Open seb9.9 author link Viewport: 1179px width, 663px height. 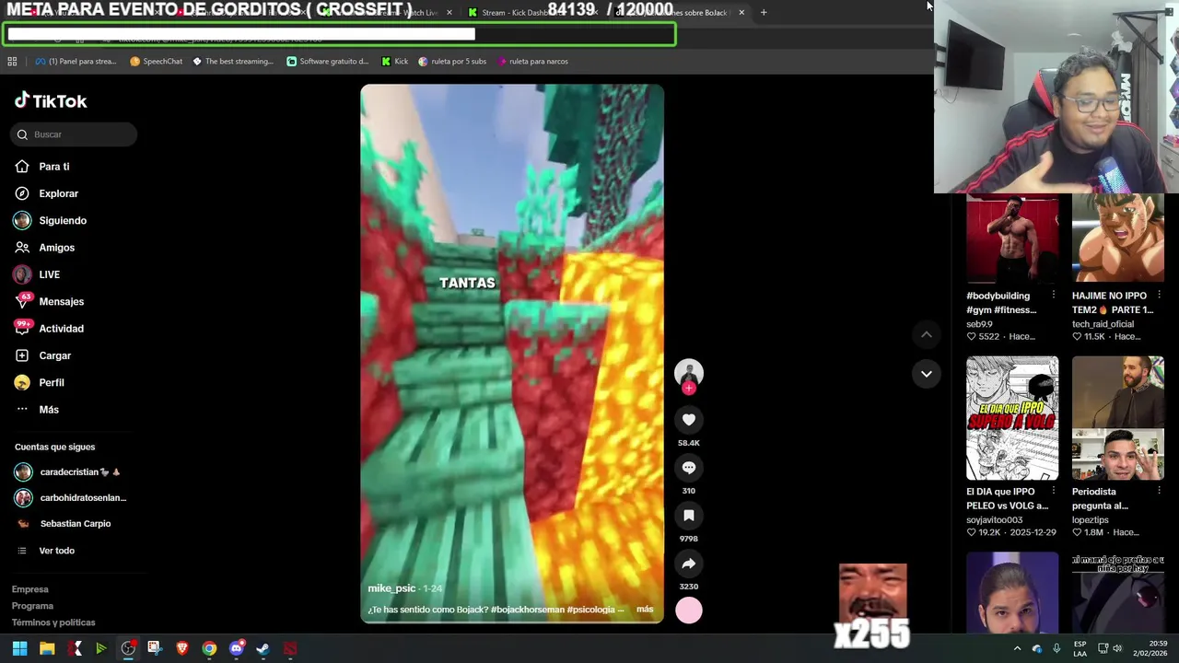(979, 324)
